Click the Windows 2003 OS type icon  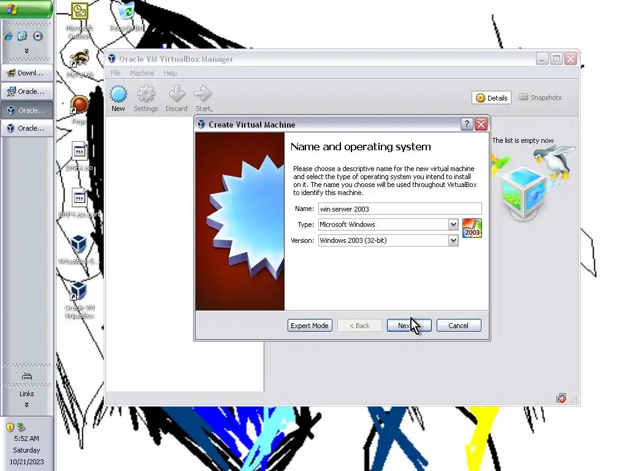472,228
